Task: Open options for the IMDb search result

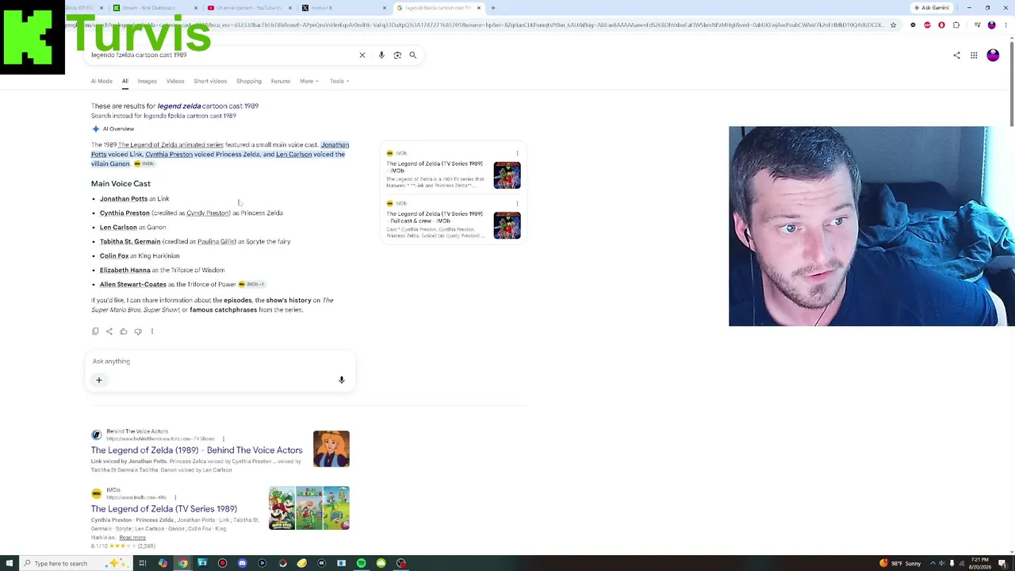Action: pyautogui.click(x=175, y=497)
